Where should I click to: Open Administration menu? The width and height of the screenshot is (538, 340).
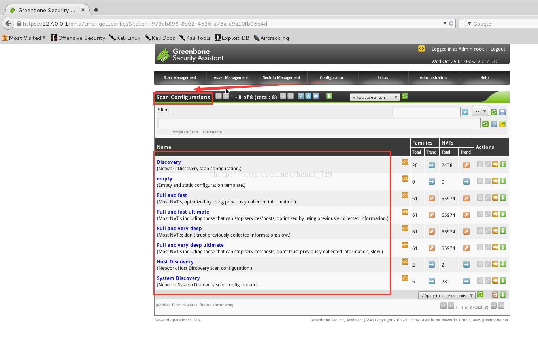433,77
